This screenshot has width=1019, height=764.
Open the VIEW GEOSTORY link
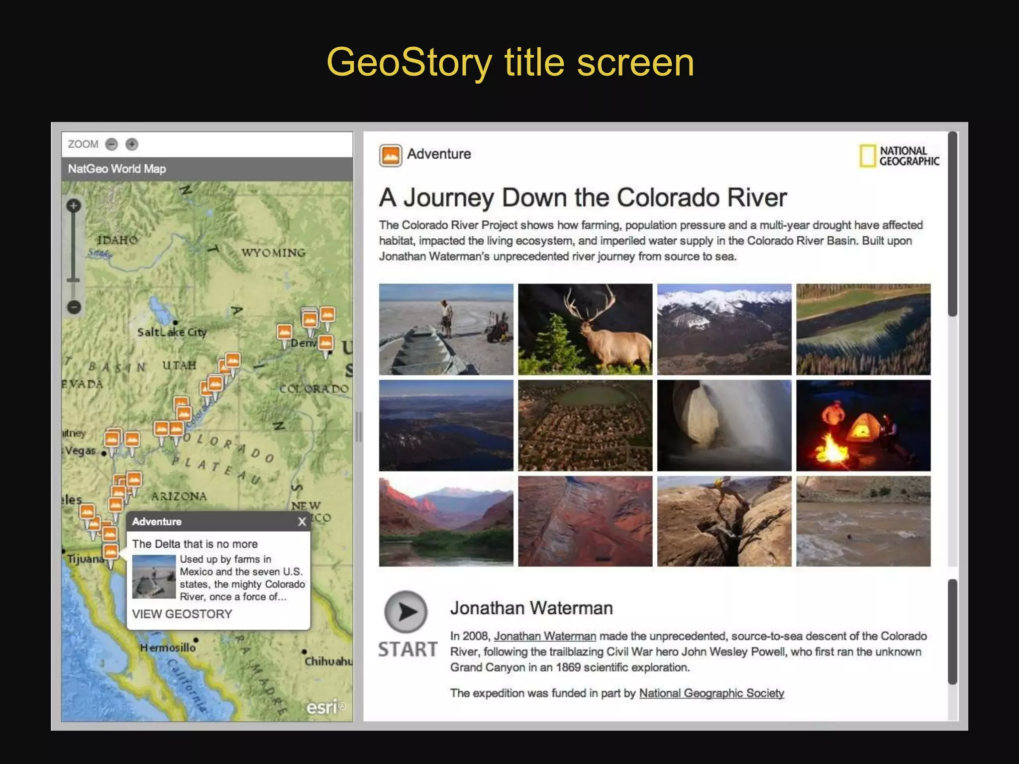(182, 614)
